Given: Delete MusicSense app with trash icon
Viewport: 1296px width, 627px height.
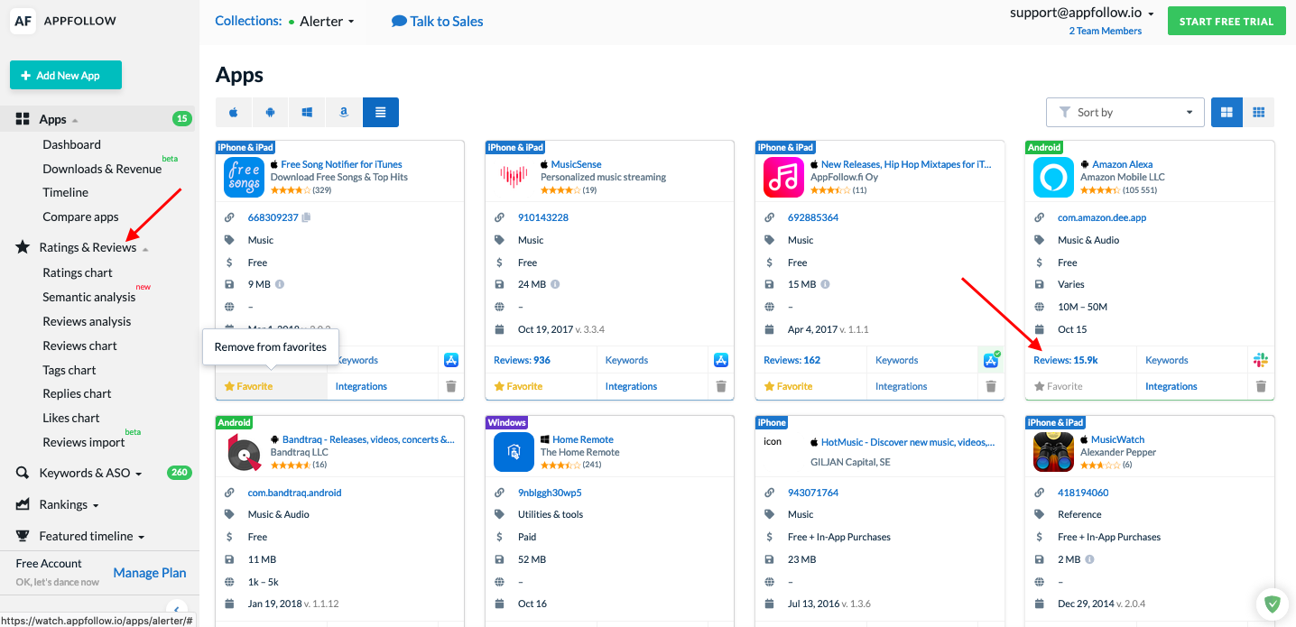Looking at the screenshot, I should click(x=721, y=386).
